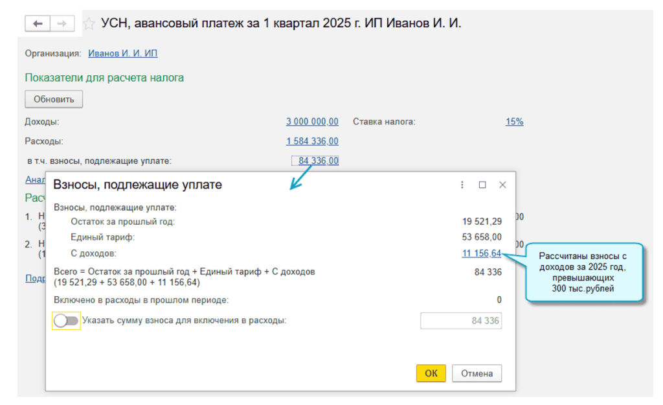Open the Расходы amount 1 584 336,00

[312, 141]
